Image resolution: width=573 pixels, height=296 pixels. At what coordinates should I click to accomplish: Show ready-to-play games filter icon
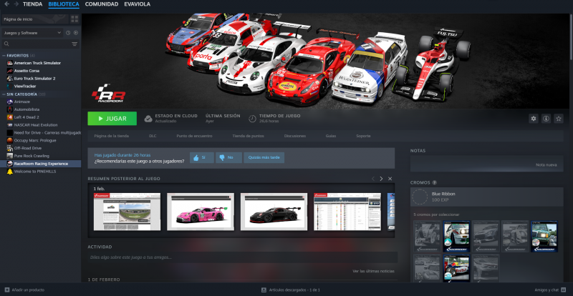(x=76, y=33)
